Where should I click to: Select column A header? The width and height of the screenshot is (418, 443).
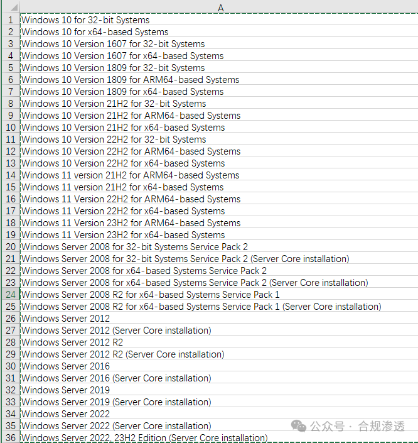point(220,8)
